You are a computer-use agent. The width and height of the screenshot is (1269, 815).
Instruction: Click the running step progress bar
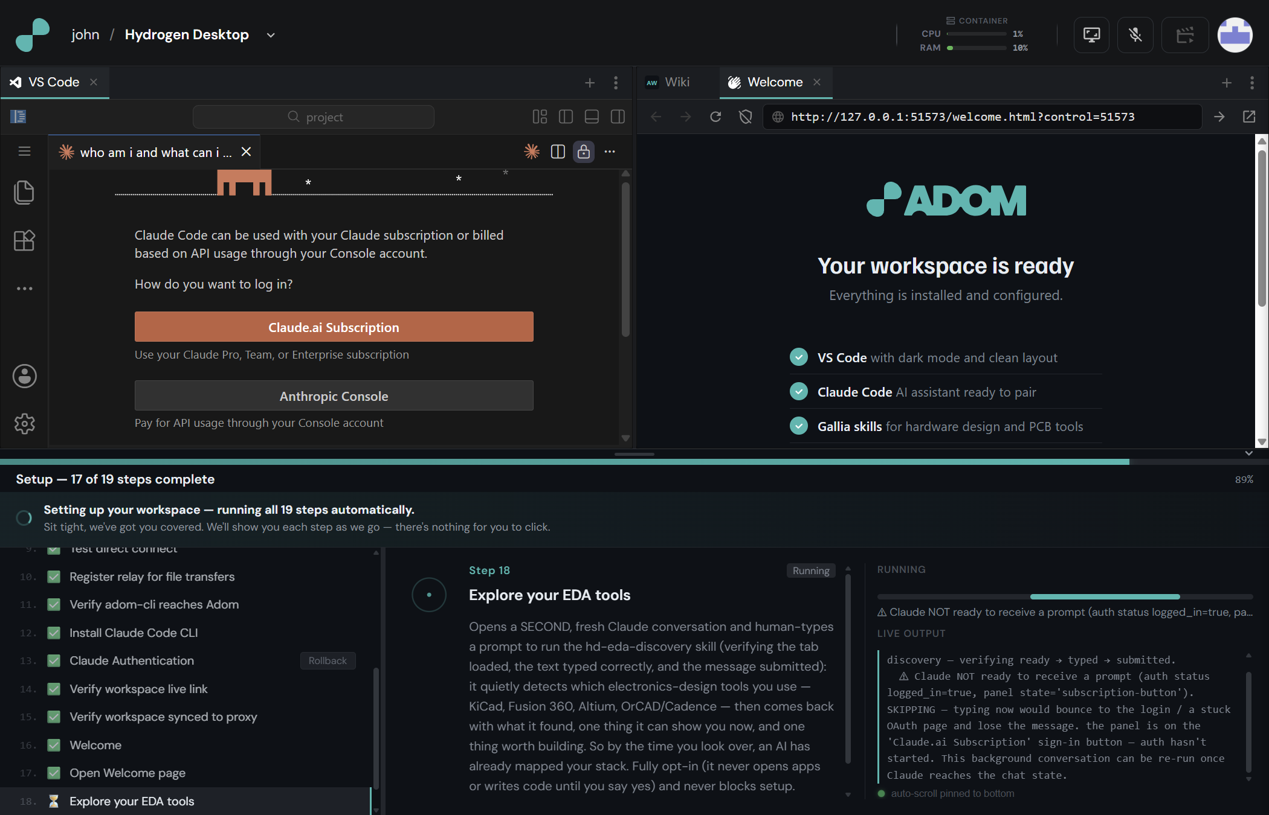tap(1065, 596)
